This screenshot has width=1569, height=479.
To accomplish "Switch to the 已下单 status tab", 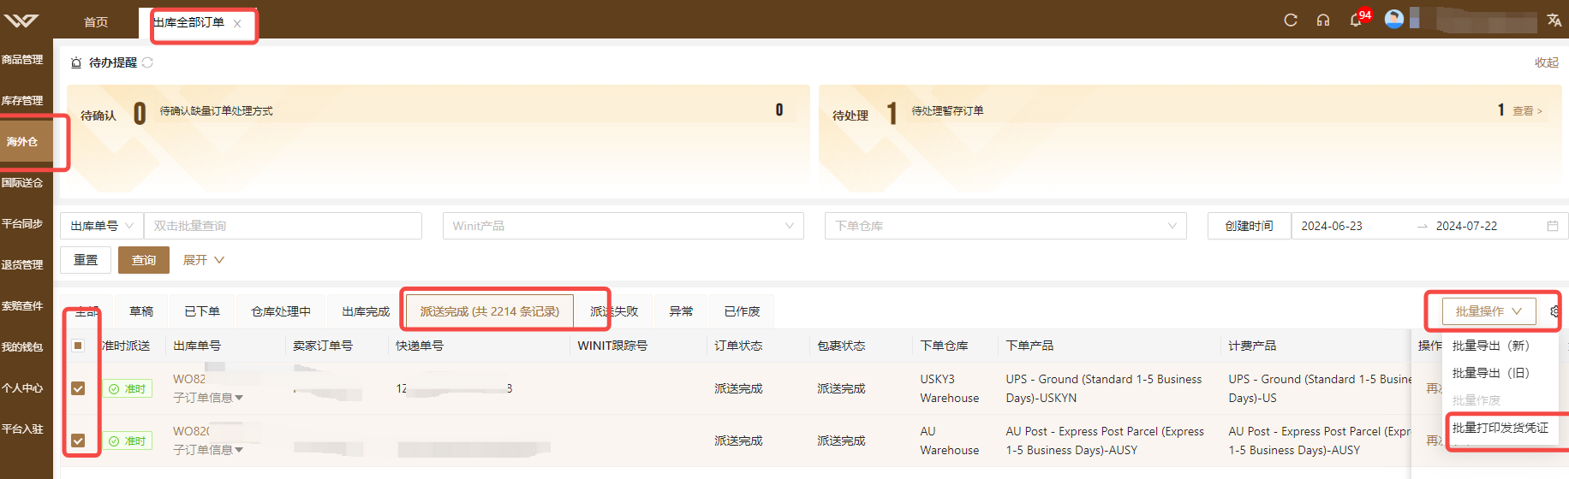I will pos(202,311).
